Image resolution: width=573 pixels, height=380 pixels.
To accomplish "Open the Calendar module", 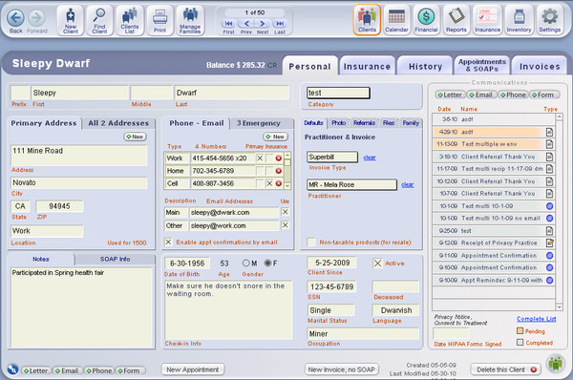I will [396, 20].
